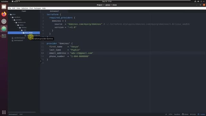
Task: Click line number 14 in the gutter
Action: 42,56
